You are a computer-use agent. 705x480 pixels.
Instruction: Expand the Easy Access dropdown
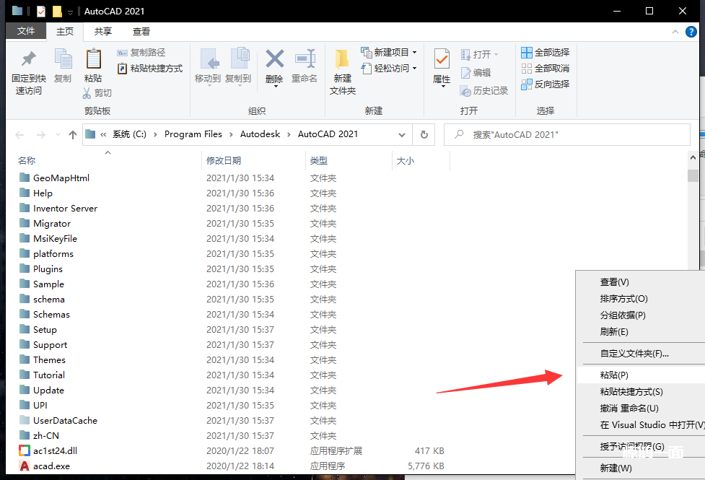click(413, 69)
